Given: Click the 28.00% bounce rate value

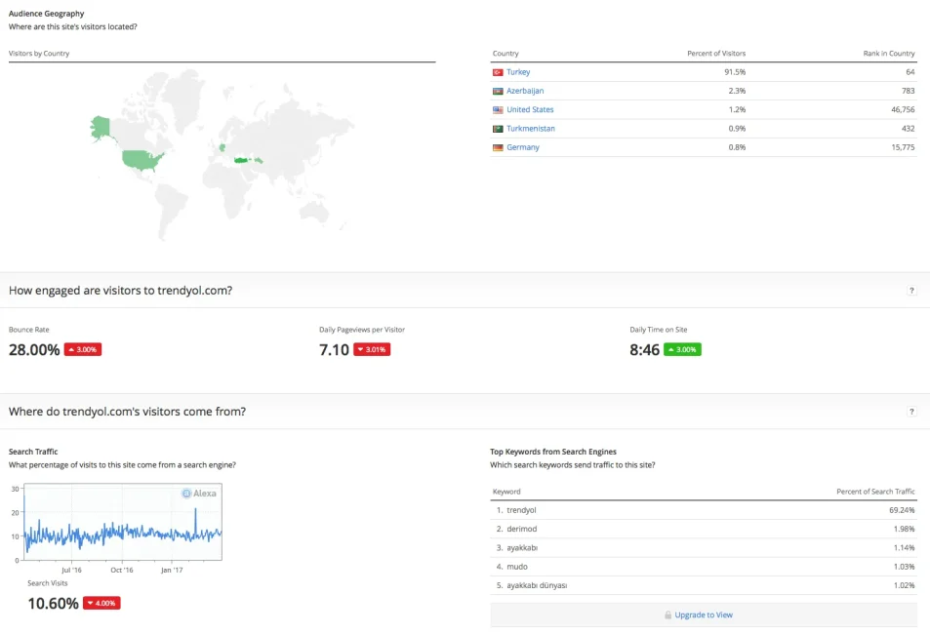Looking at the screenshot, I should point(34,350).
